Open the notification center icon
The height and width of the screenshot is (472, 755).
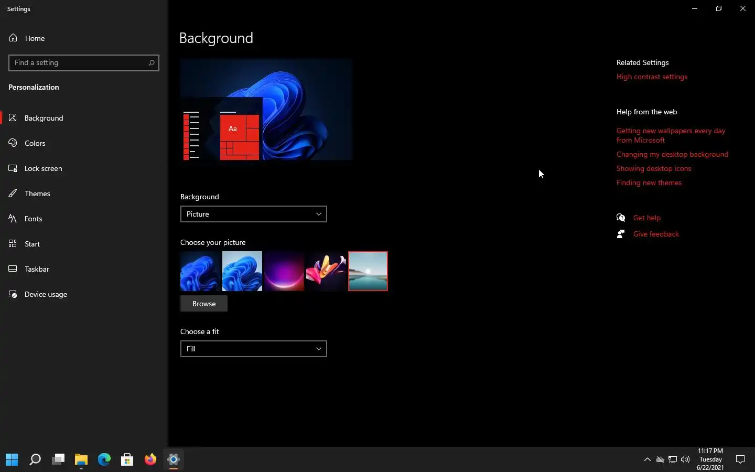741,460
